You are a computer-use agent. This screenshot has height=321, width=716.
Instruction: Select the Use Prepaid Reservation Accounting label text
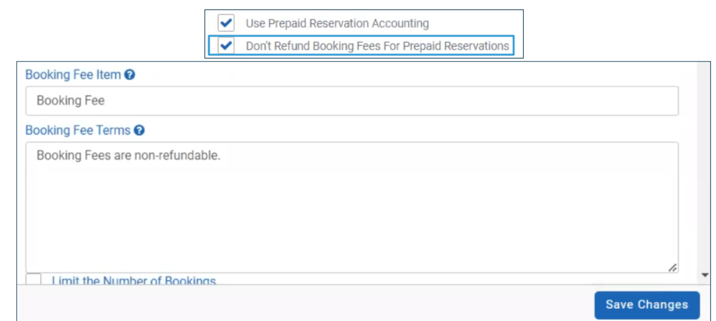(337, 24)
